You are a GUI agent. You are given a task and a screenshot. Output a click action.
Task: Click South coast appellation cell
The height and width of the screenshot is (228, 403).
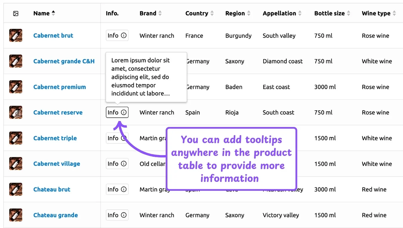pos(278,113)
